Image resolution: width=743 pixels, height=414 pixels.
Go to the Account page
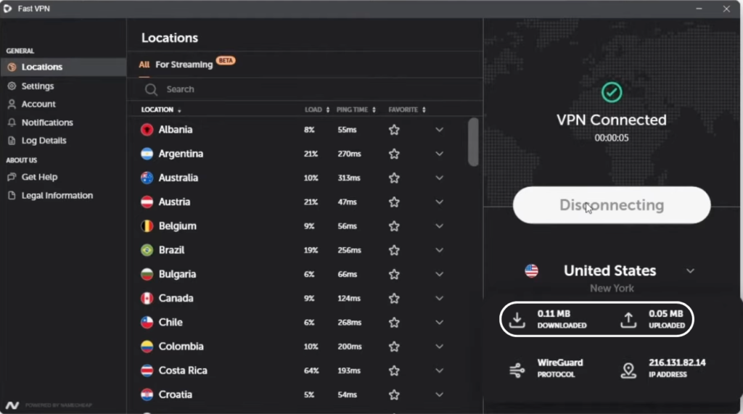[38, 104]
